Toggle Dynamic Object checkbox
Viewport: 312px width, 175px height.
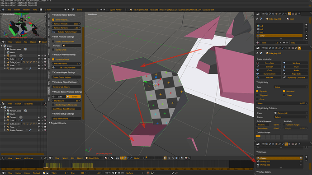pyautogui.click(x=53, y=60)
